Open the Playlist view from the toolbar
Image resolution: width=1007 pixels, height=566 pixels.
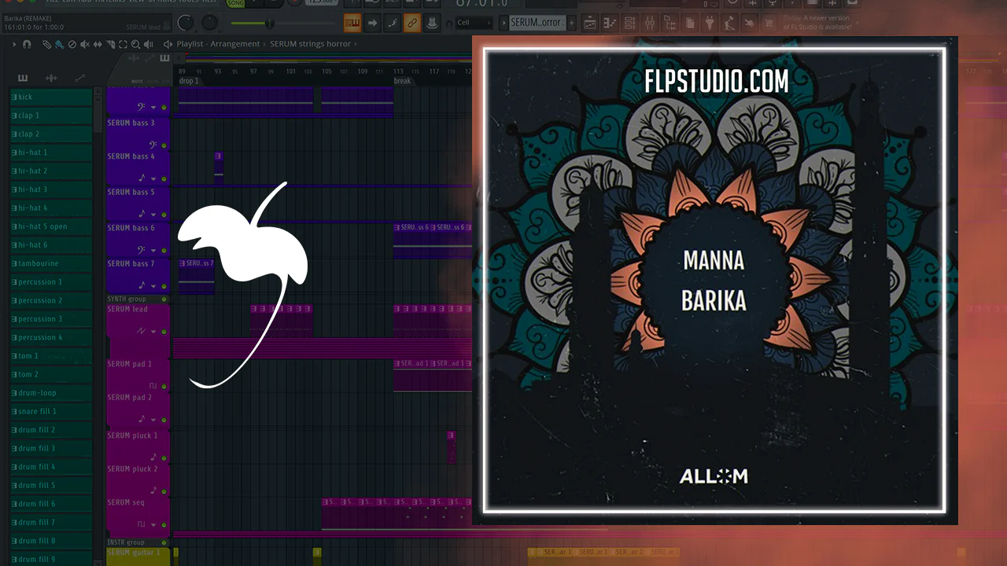point(591,24)
